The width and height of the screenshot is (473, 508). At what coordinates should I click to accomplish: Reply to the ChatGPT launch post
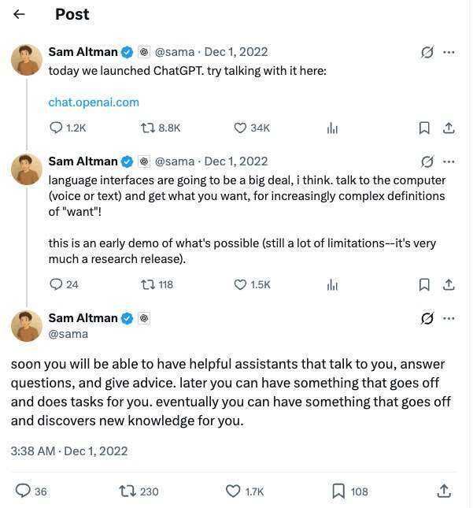(57, 128)
